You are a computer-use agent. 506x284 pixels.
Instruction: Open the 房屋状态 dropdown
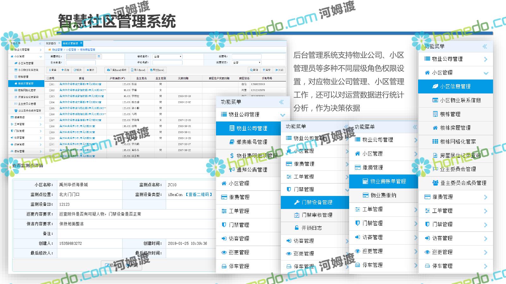[246, 62]
